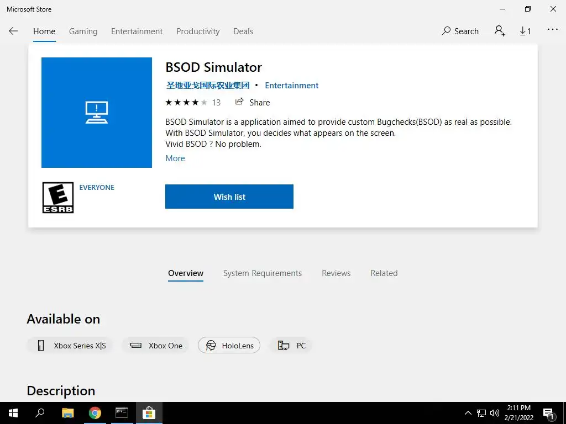
Task: Click Microsoft Store taskbar icon
Action: tap(149, 413)
